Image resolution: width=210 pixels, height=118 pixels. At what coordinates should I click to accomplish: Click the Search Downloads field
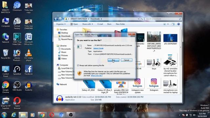click(x=163, y=19)
